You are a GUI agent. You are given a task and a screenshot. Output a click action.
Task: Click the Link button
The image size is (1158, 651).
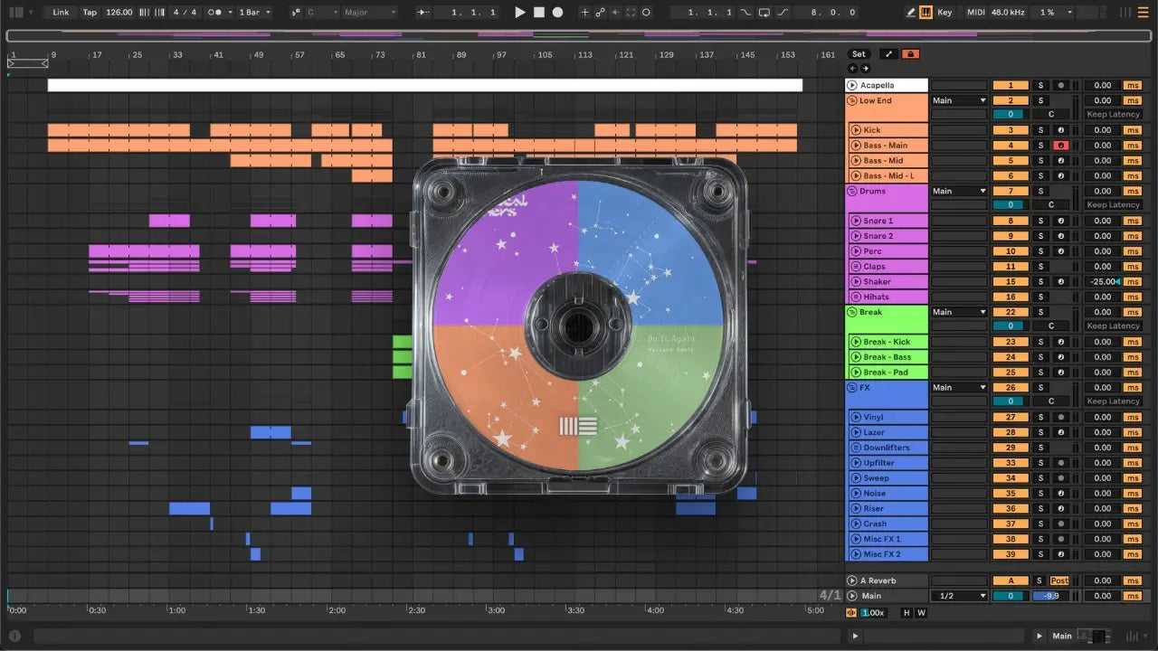tap(61, 13)
